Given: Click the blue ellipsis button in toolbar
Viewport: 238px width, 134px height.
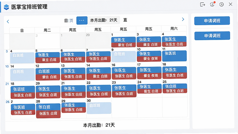Looking at the screenshot, I should (x=82, y=20).
